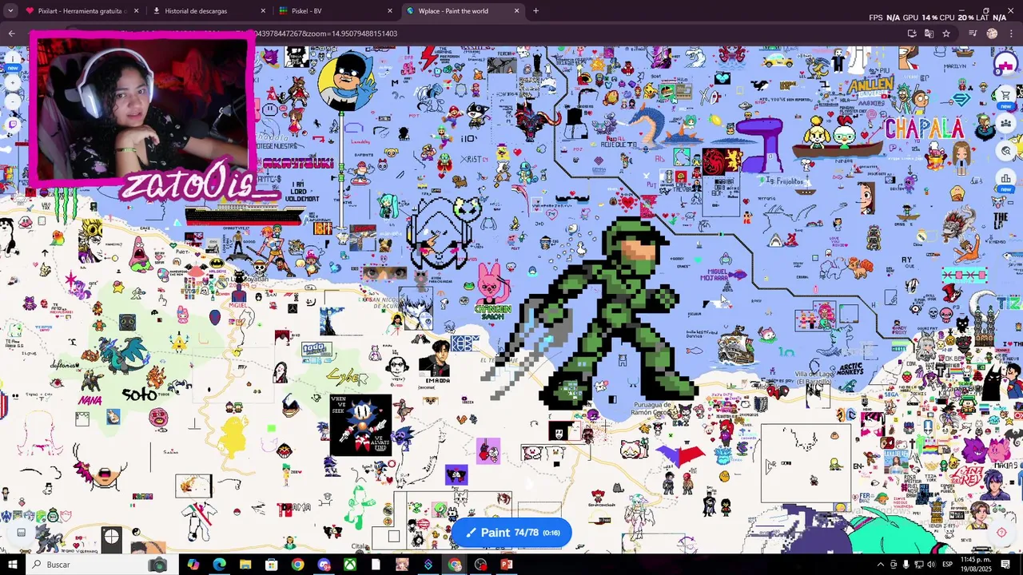Click the browser address bar URL
This screenshot has height=575, width=1023.
(x=328, y=34)
